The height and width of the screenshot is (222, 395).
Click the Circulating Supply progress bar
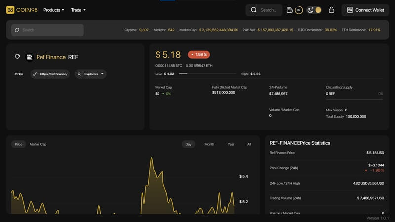(355, 99)
